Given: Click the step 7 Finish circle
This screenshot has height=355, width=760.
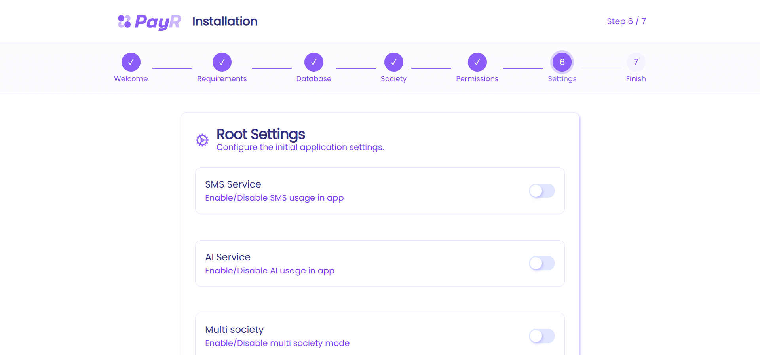Looking at the screenshot, I should [x=636, y=62].
